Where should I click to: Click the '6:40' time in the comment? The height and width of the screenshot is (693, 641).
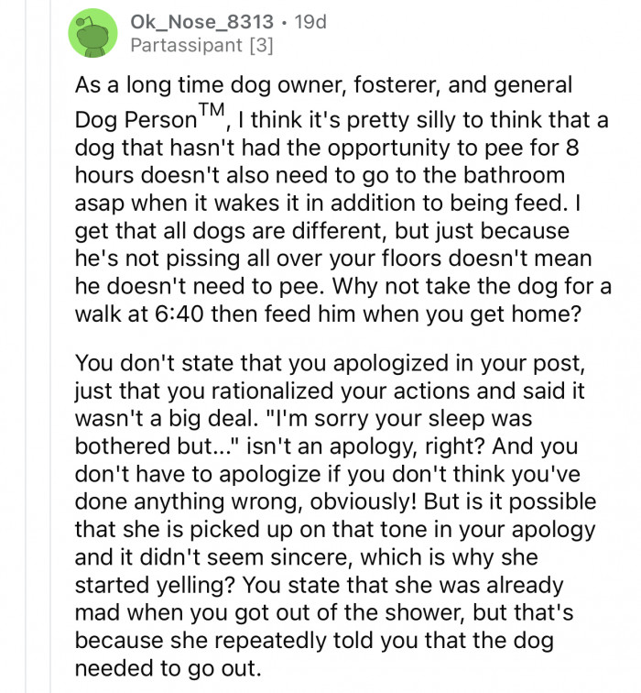coord(179,314)
